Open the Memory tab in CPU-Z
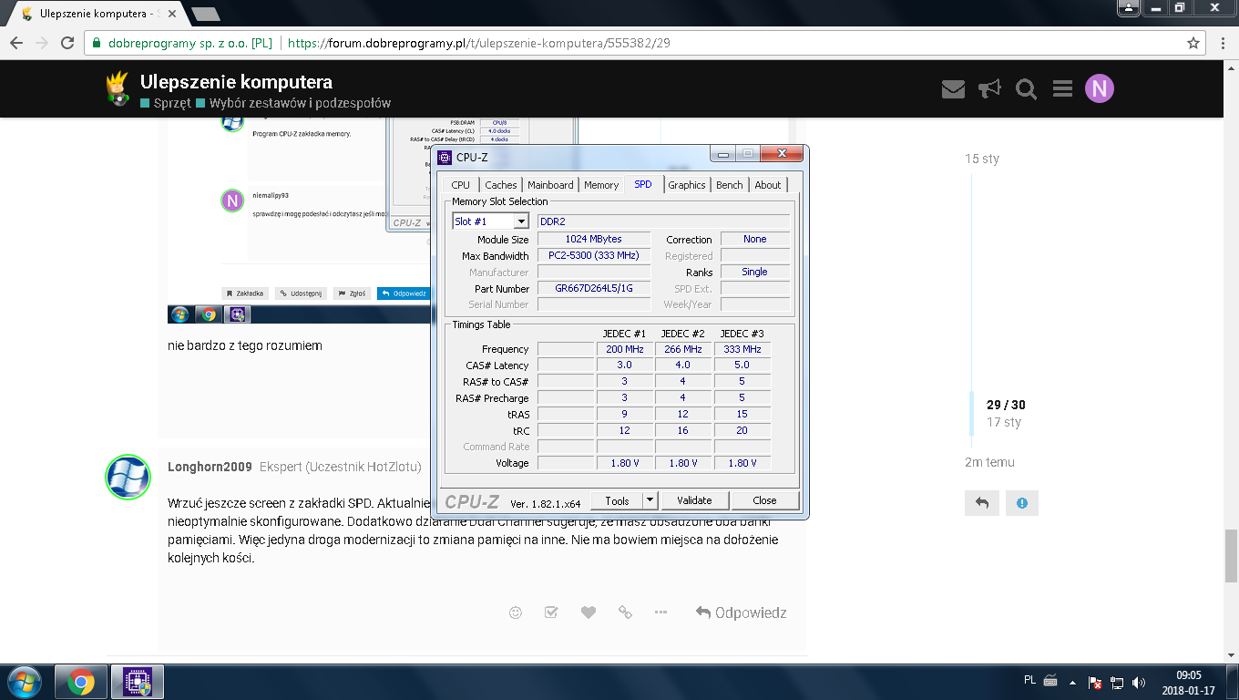1239x700 pixels. point(601,185)
